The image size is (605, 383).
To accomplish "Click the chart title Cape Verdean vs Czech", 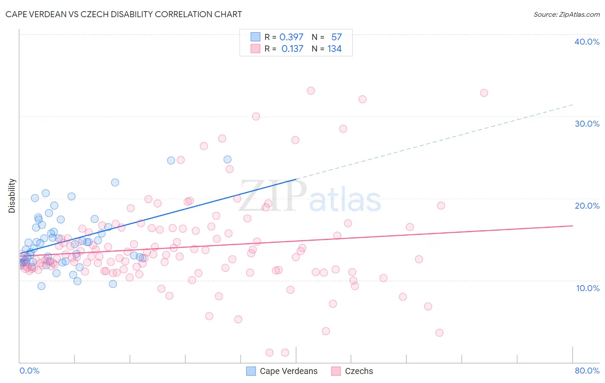I will coord(124,14).
